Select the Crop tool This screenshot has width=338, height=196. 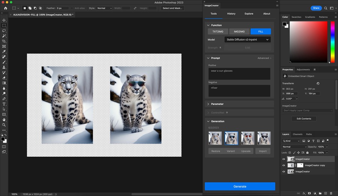tap(4, 41)
